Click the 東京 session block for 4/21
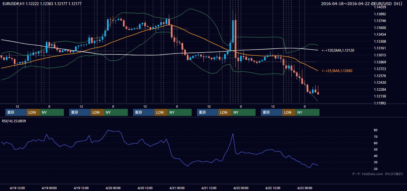Viewport: 407px width, 191px height. [x=208, y=112]
